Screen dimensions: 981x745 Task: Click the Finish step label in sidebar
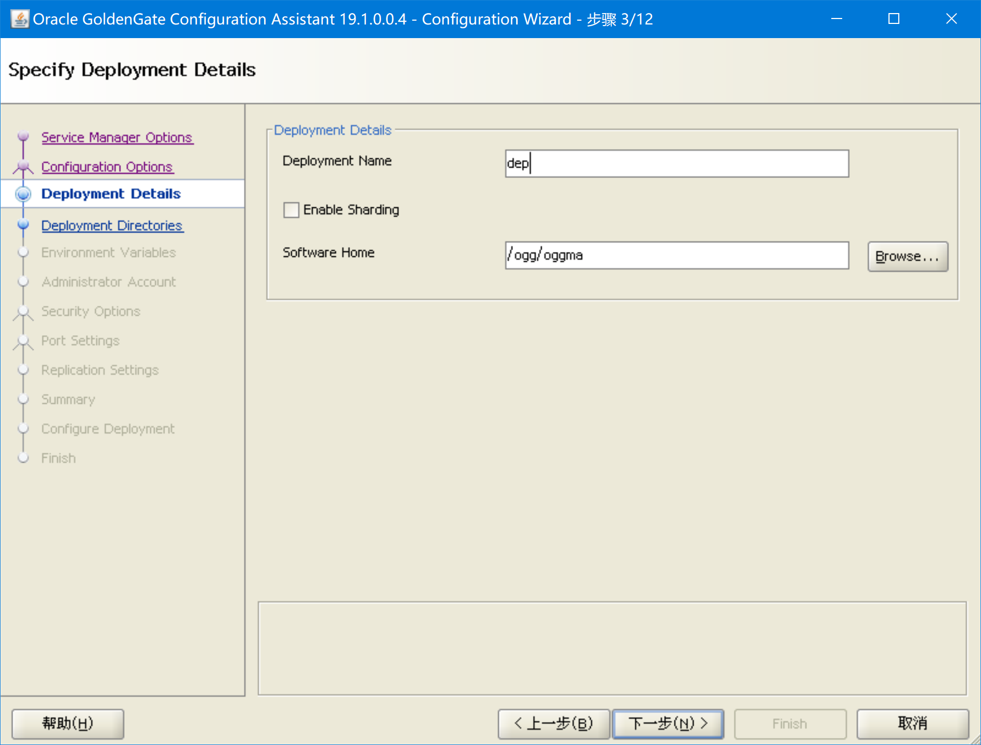pyautogui.click(x=59, y=458)
